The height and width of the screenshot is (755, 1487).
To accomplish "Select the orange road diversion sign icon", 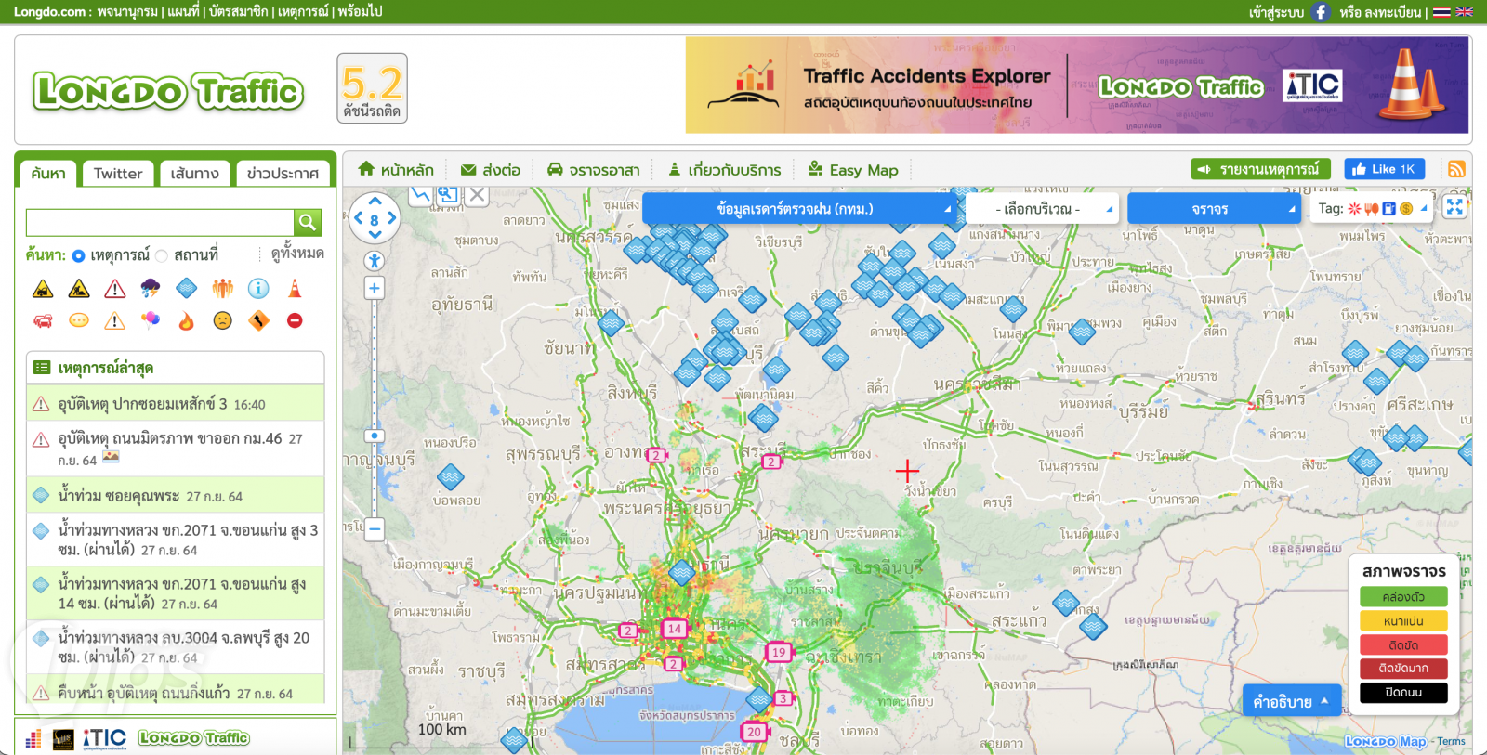I will 258,321.
